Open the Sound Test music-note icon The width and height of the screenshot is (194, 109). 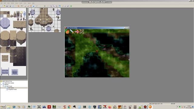[68, 6]
